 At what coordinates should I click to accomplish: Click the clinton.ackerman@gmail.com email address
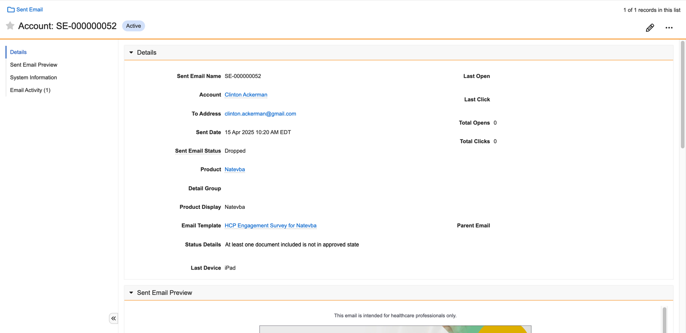click(260, 114)
